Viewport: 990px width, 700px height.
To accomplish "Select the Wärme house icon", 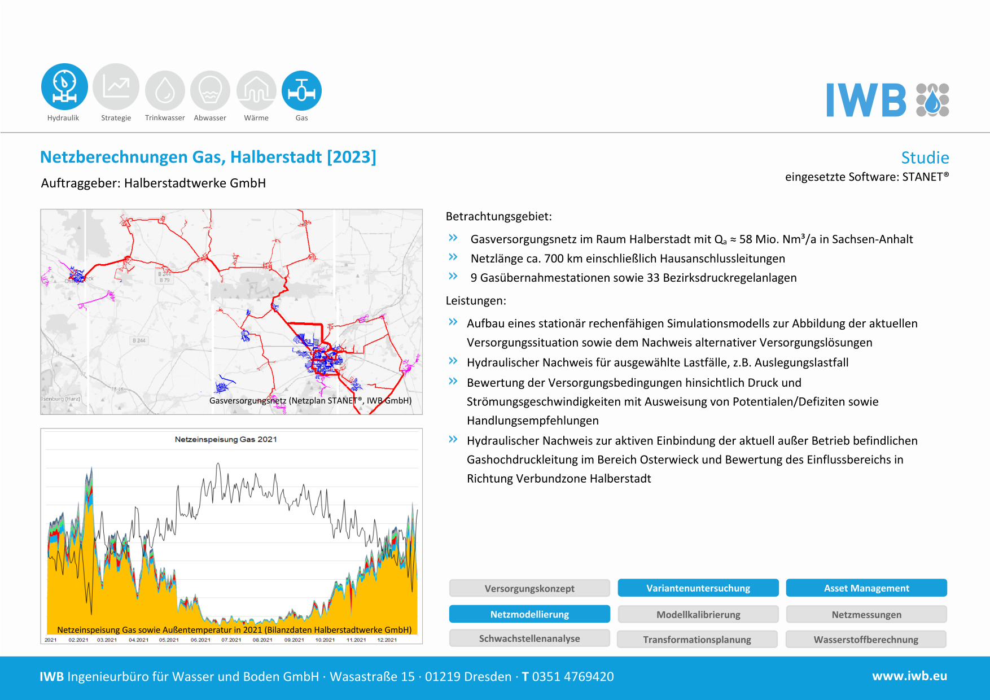I will click(256, 90).
